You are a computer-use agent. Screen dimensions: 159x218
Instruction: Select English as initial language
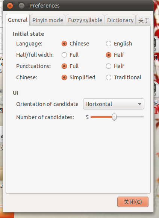(109, 44)
